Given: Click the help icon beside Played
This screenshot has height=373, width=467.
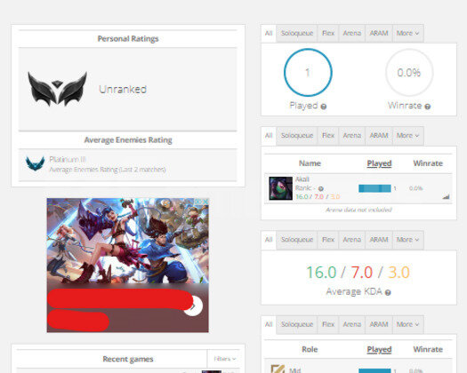Looking at the screenshot, I should point(324,107).
